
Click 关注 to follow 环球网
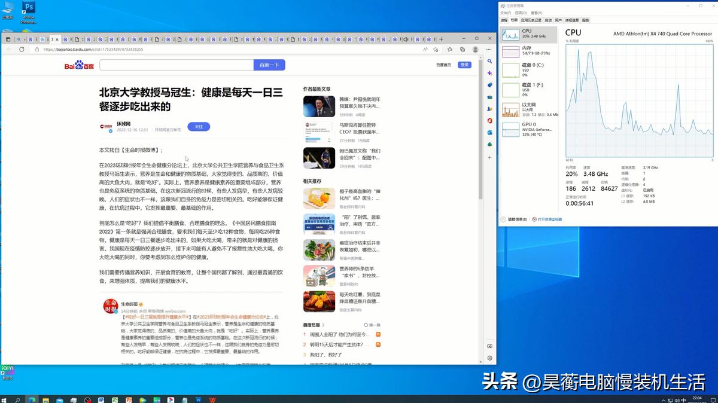tap(199, 127)
